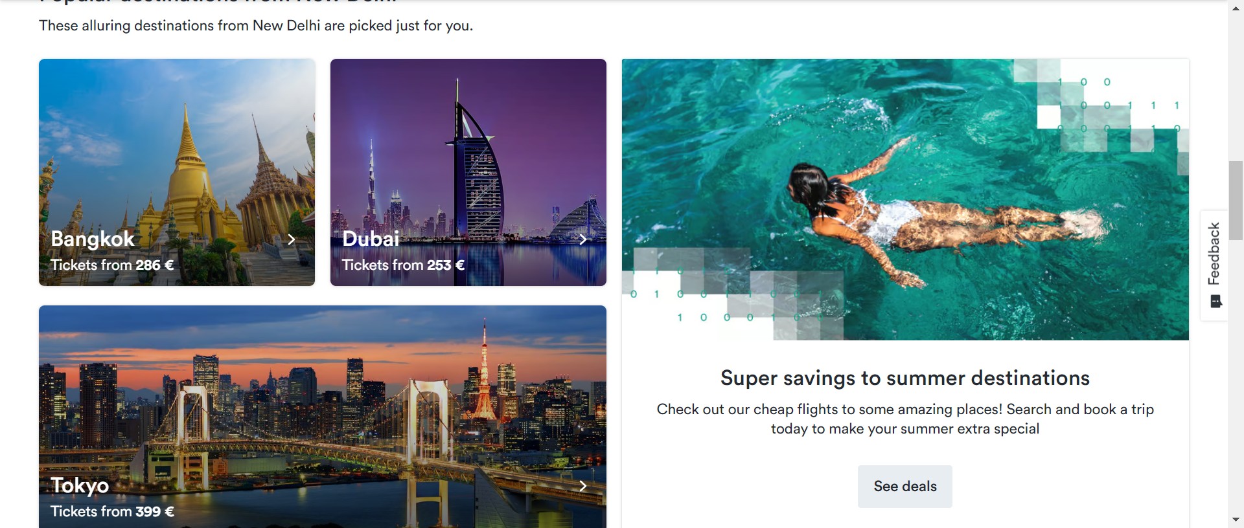Click the arrow on Bangkok card
Image resolution: width=1244 pixels, height=528 pixels.
point(292,239)
